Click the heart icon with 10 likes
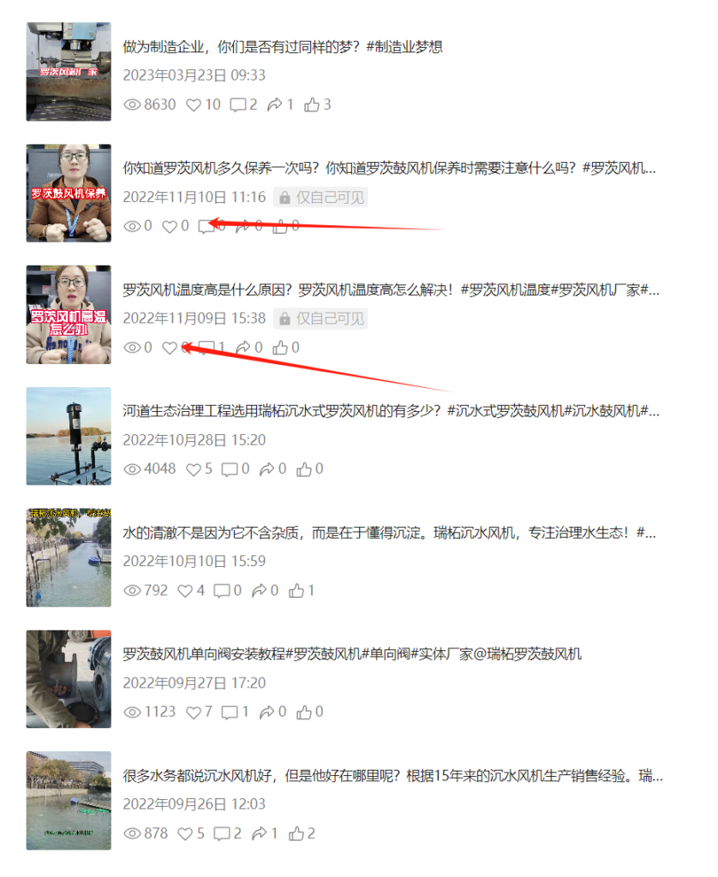This screenshot has height=877, width=718. coord(193,104)
